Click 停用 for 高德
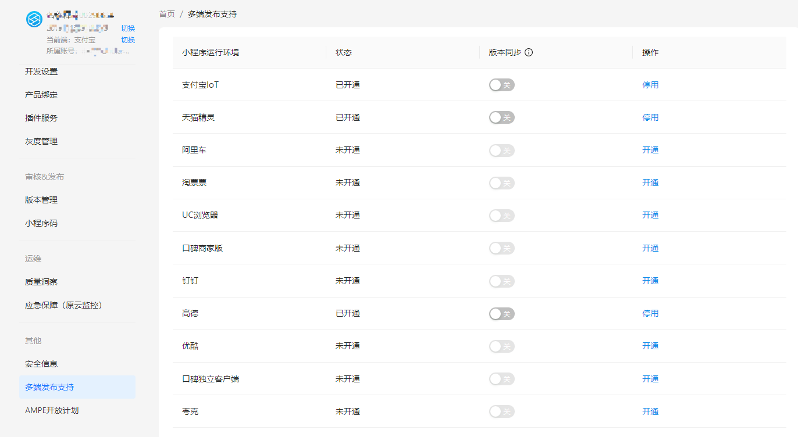This screenshot has height=437, width=798. click(x=650, y=313)
